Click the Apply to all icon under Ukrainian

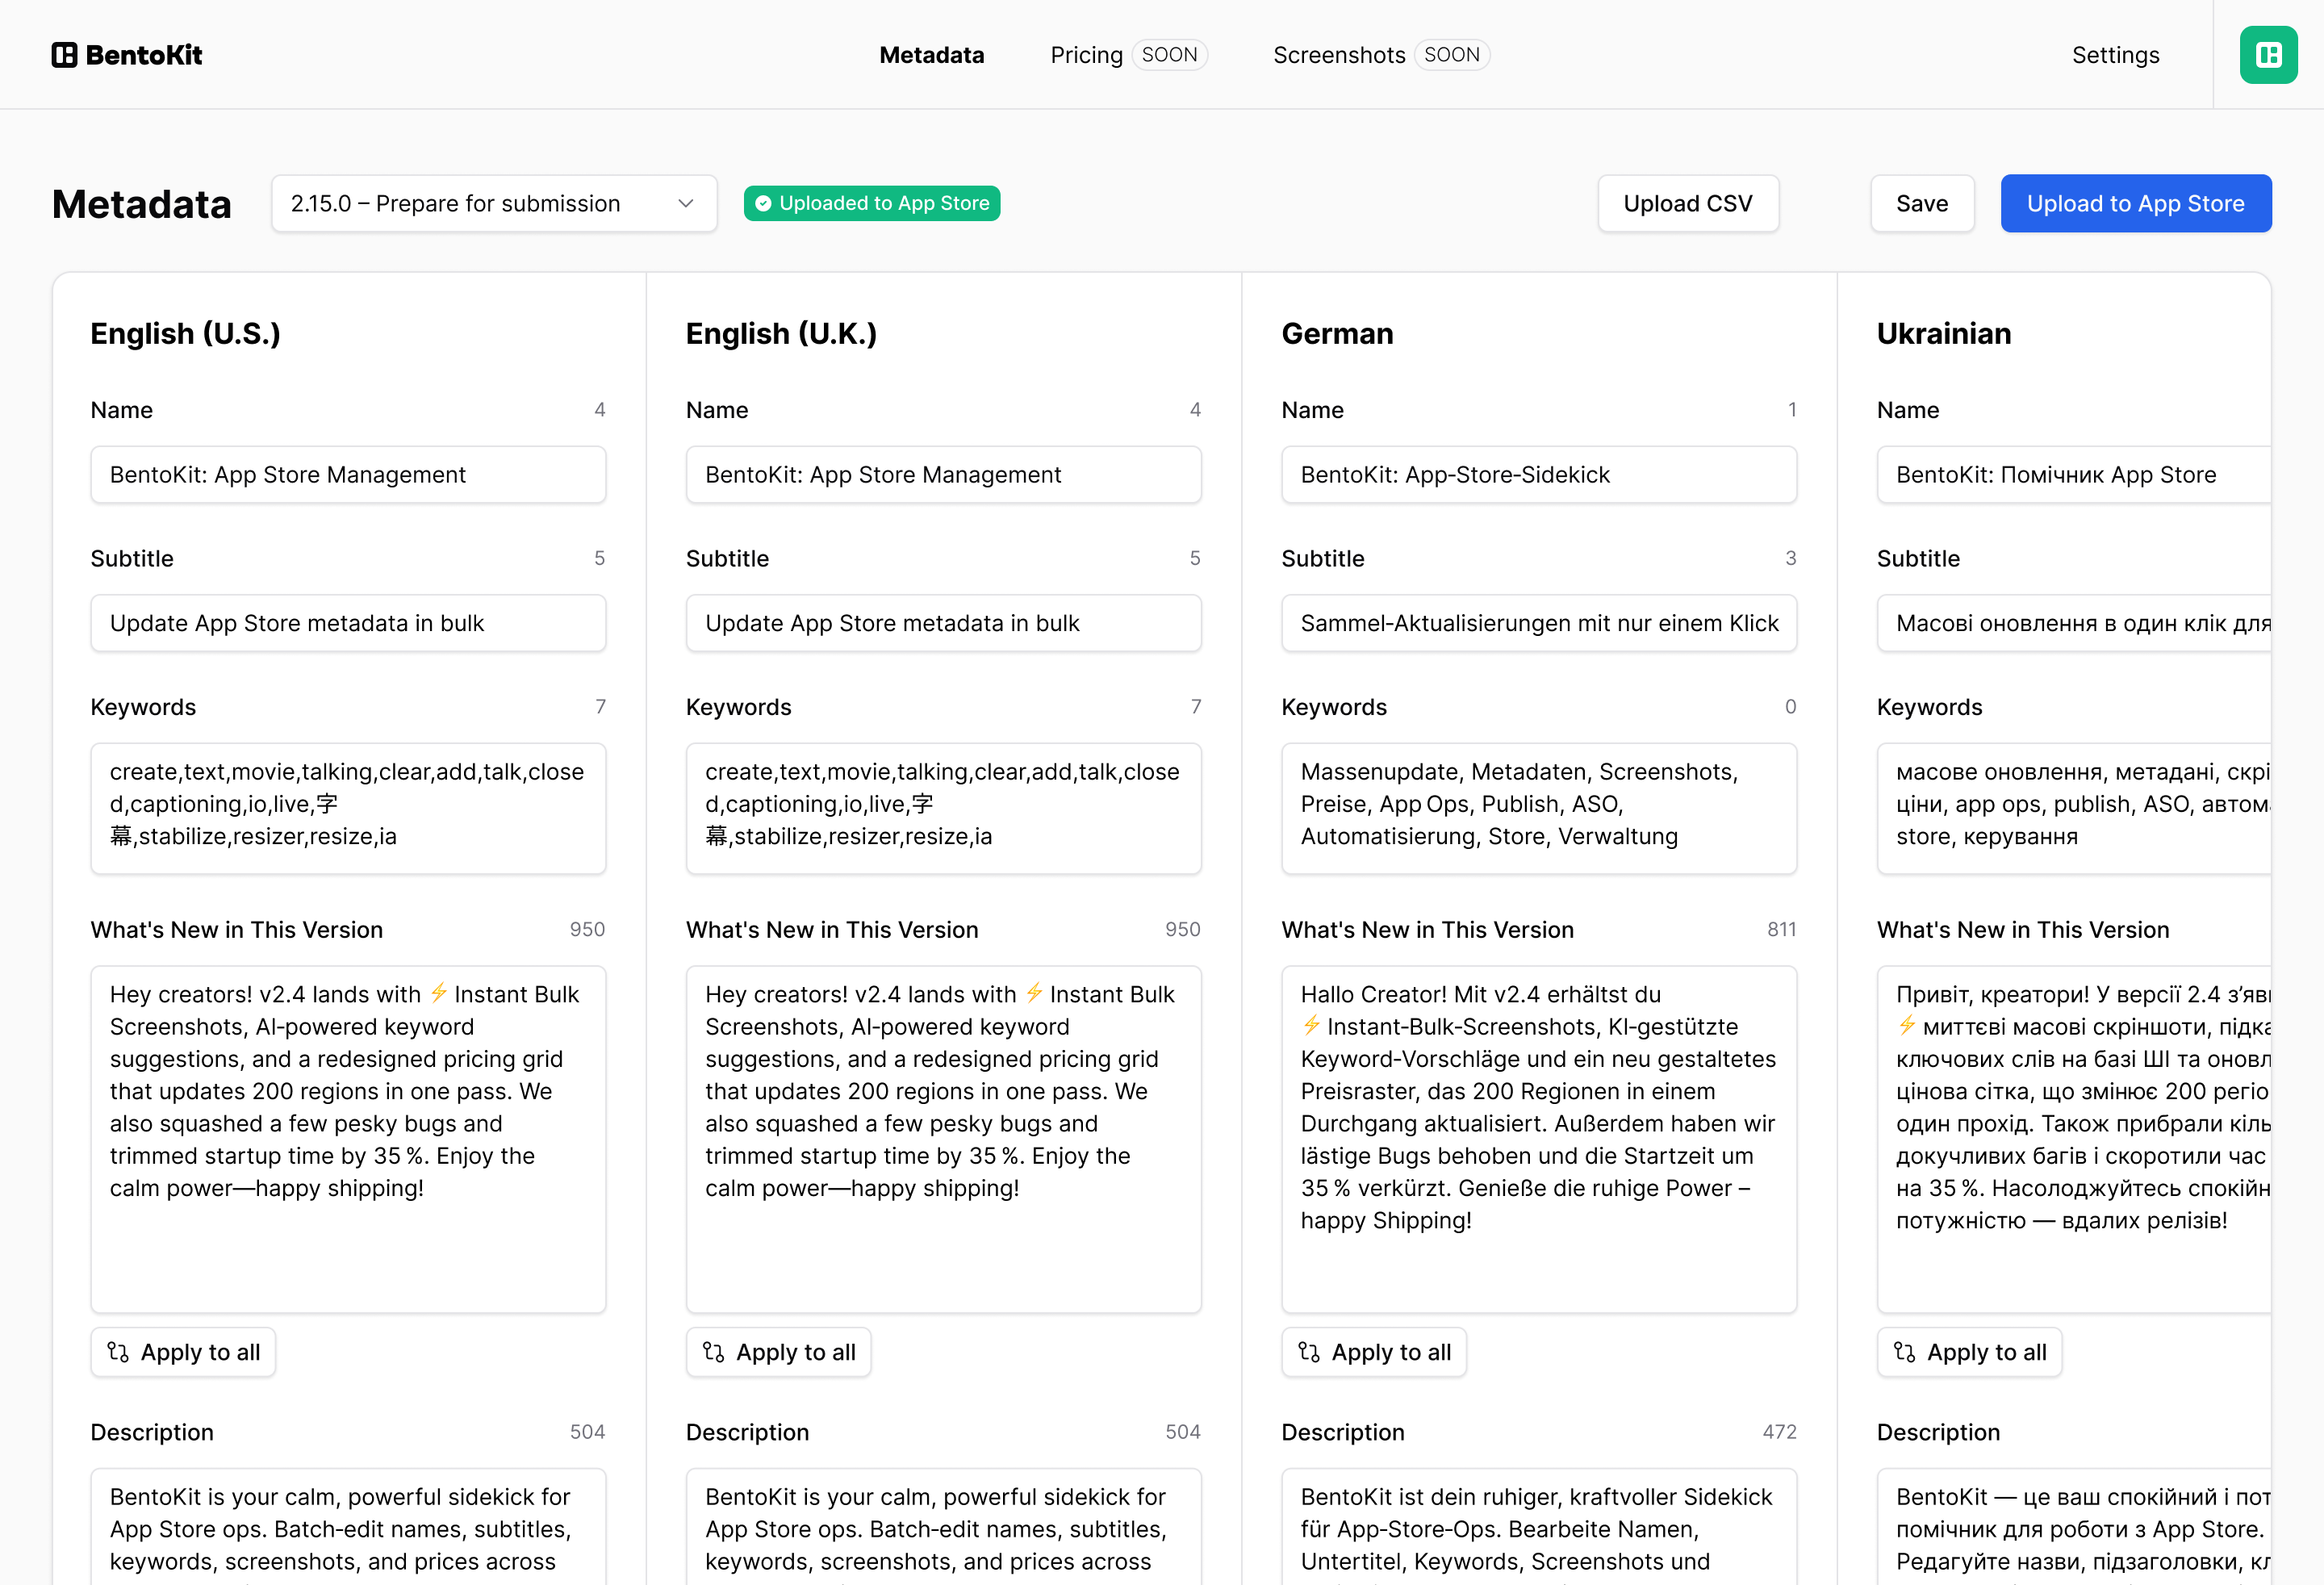(1905, 1352)
